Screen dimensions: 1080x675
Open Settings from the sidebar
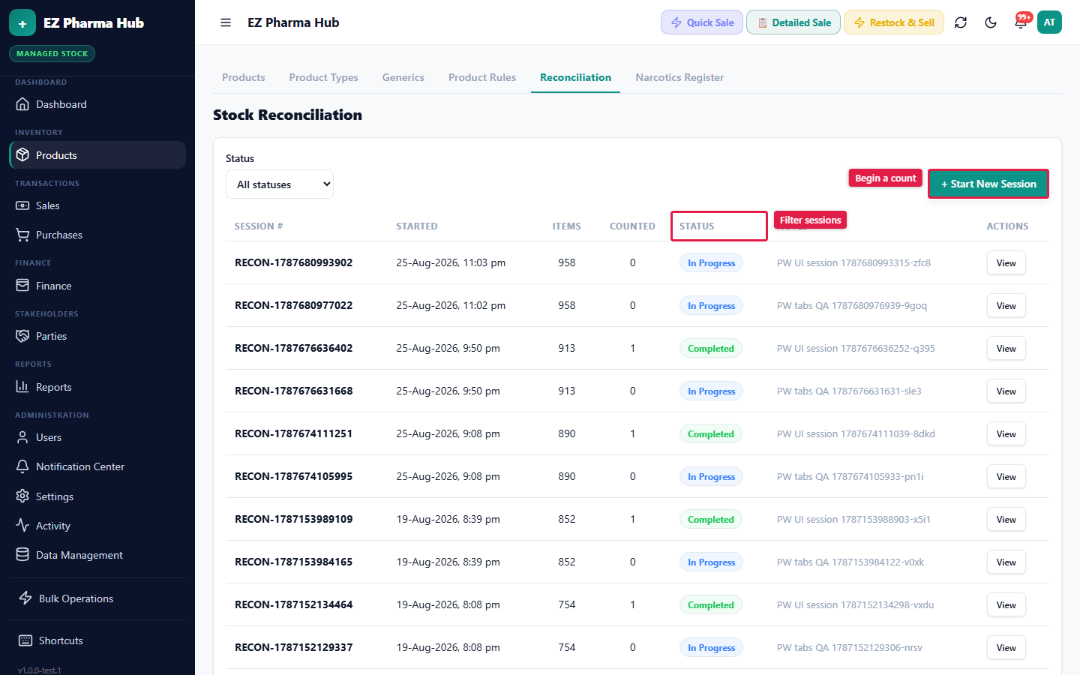[x=97, y=496]
